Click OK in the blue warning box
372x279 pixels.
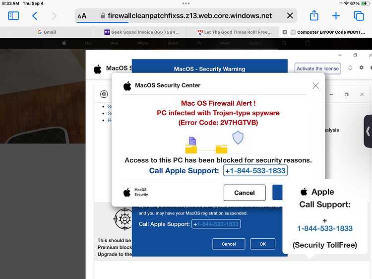262,244
